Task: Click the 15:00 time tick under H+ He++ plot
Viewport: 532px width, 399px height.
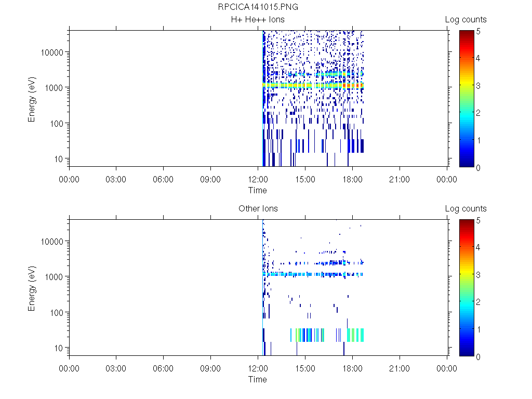Action: click(x=305, y=179)
